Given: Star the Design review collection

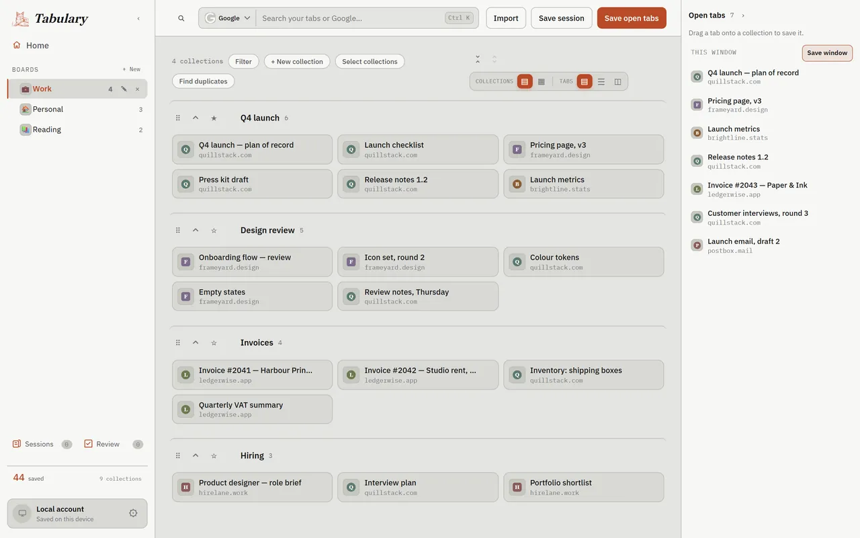Looking at the screenshot, I should [214, 231].
